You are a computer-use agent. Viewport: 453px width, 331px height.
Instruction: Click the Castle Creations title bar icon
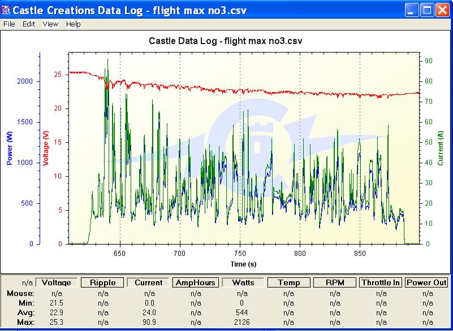[6, 10]
